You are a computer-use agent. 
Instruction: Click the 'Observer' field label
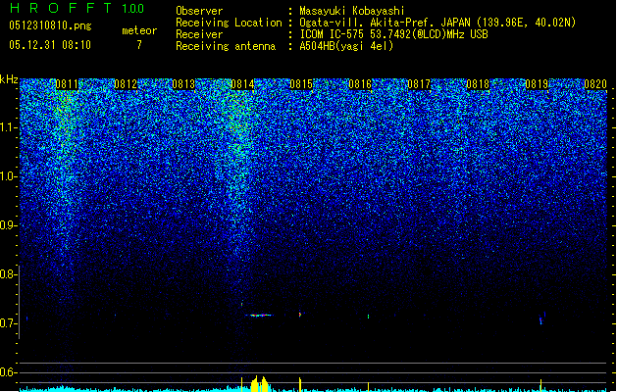(199, 11)
